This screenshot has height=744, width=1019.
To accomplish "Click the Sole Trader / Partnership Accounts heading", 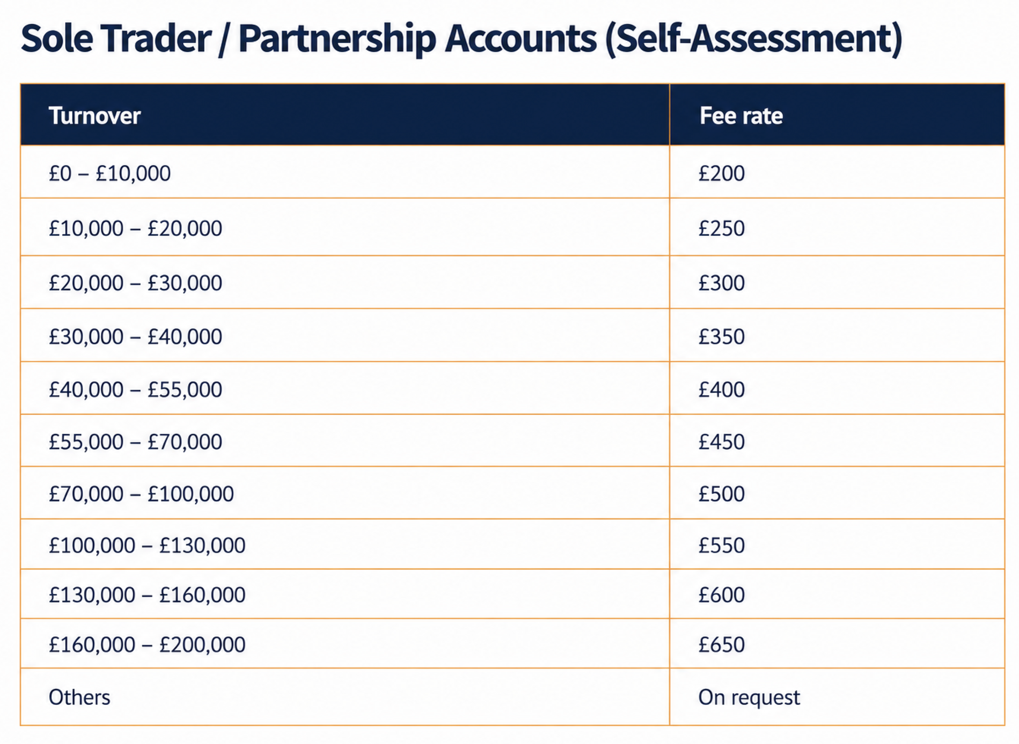I will point(461,39).
